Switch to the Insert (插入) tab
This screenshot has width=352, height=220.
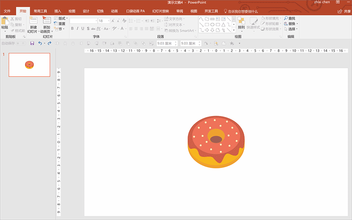tap(58, 11)
